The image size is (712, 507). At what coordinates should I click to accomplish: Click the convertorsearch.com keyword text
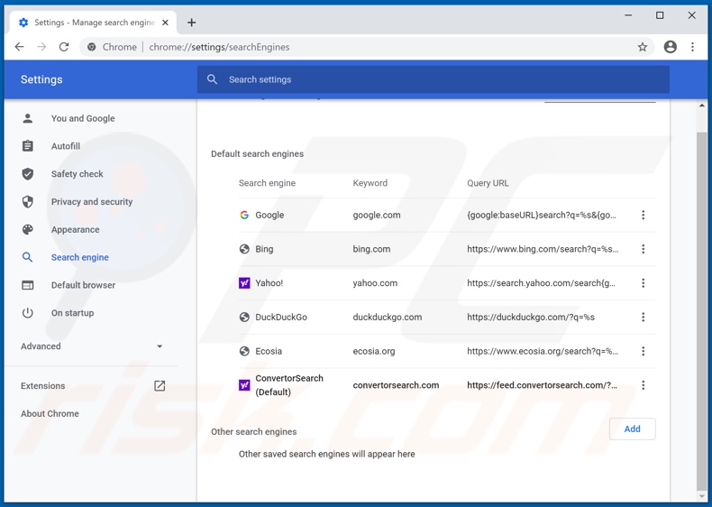click(396, 385)
